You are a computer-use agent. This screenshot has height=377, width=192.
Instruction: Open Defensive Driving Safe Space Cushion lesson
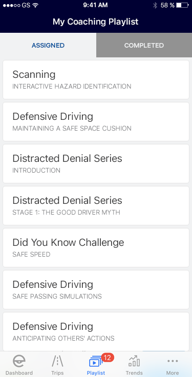click(x=96, y=122)
